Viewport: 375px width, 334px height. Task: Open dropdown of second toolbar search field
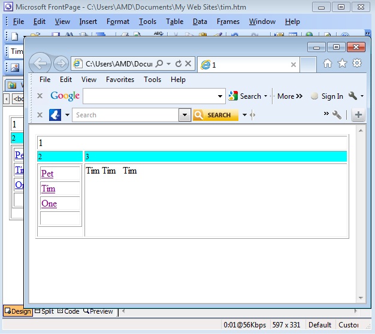tap(185, 115)
